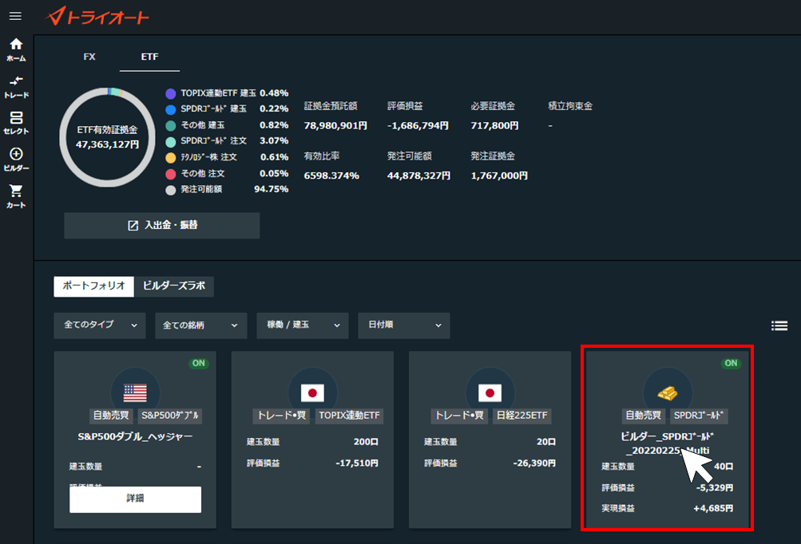
Task: Select the ETF tab
Action: 149,57
